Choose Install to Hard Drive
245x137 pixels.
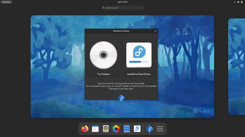click(139, 58)
